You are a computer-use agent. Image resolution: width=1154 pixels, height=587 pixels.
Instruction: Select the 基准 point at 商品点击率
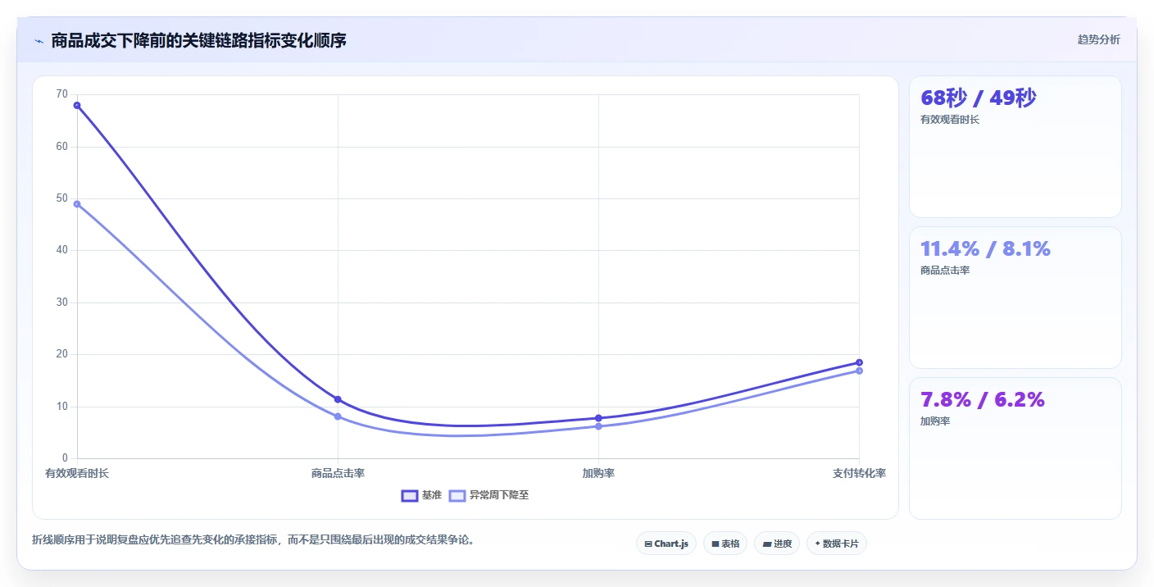[x=338, y=399]
